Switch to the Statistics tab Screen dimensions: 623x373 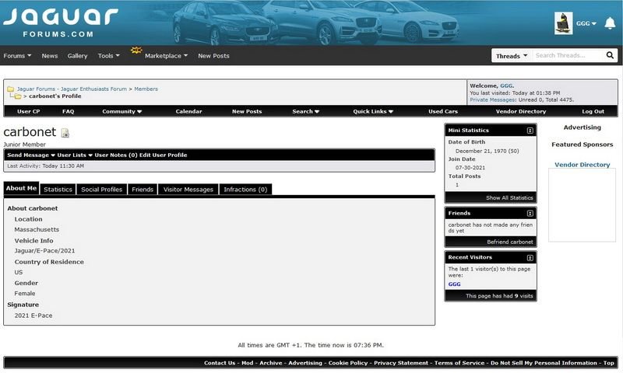coord(58,190)
